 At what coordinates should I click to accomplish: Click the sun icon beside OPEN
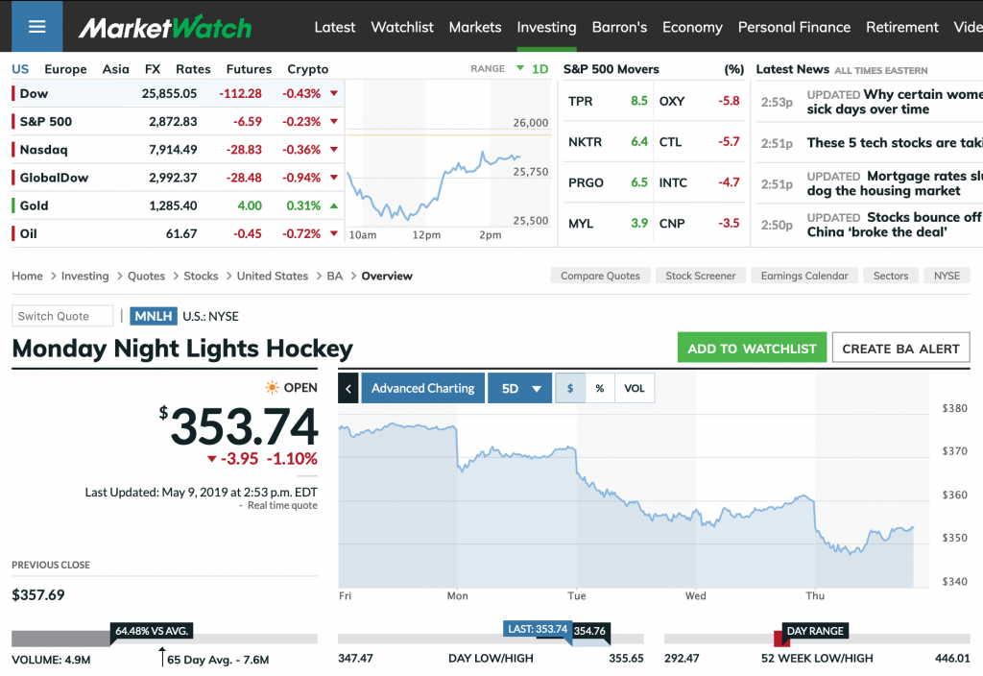[x=272, y=388]
